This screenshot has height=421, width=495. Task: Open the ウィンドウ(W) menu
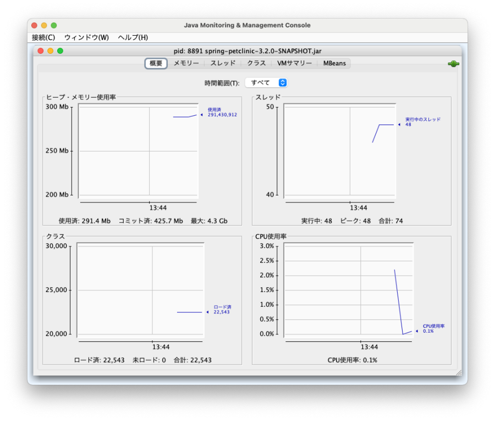(86, 37)
